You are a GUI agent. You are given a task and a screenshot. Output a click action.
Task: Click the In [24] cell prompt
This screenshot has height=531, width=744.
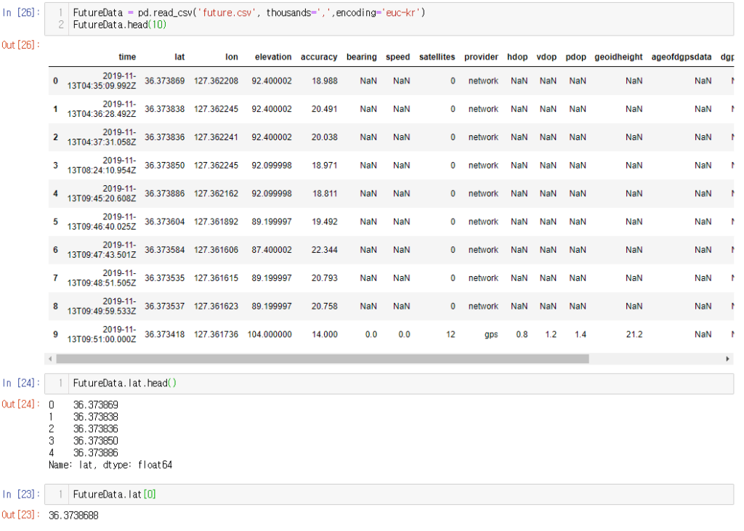[x=21, y=383]
